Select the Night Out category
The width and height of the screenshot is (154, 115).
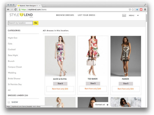13,38
